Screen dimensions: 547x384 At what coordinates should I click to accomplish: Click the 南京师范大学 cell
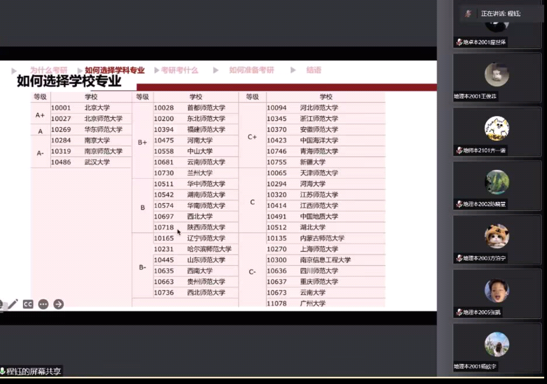click(103, 151)
